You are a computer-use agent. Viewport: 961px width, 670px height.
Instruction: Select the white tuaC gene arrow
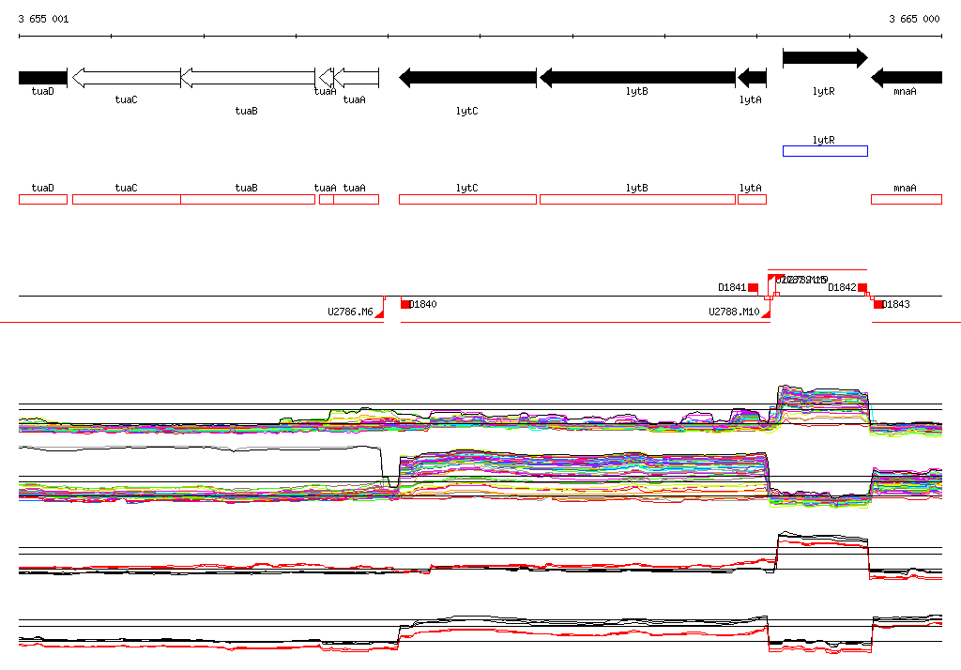click(127, 78)
